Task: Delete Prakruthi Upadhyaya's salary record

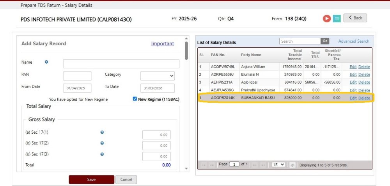Action: pos(364,90)
